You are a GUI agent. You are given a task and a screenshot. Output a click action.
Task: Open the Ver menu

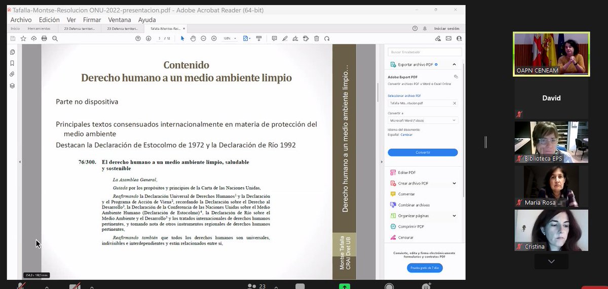[x=71, y=20]
